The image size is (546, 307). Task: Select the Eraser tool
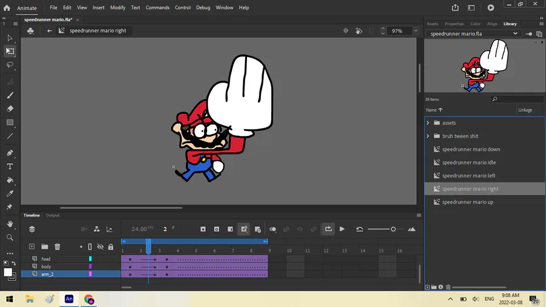tap(10, 109)
